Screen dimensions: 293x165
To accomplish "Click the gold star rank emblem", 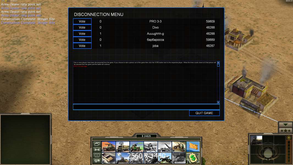I will [289, 138].
